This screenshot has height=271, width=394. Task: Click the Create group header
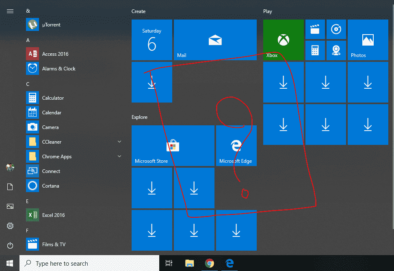point(139,11)
